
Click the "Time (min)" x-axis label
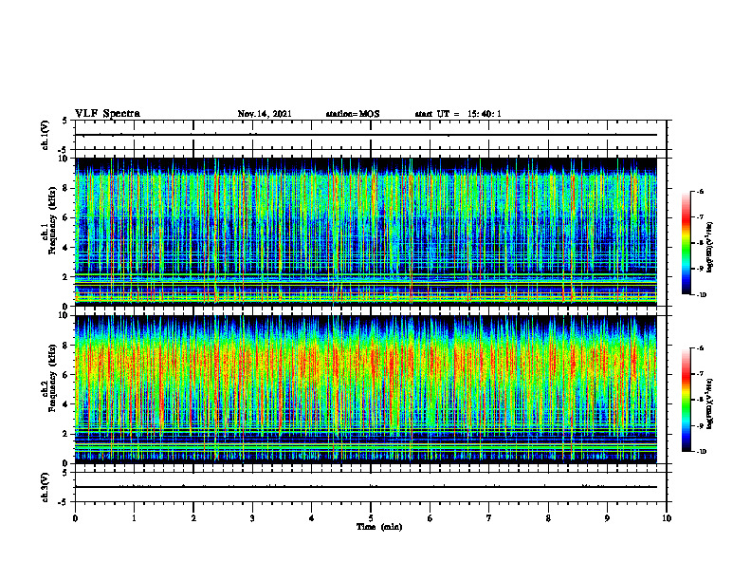(x=379, y=527)
